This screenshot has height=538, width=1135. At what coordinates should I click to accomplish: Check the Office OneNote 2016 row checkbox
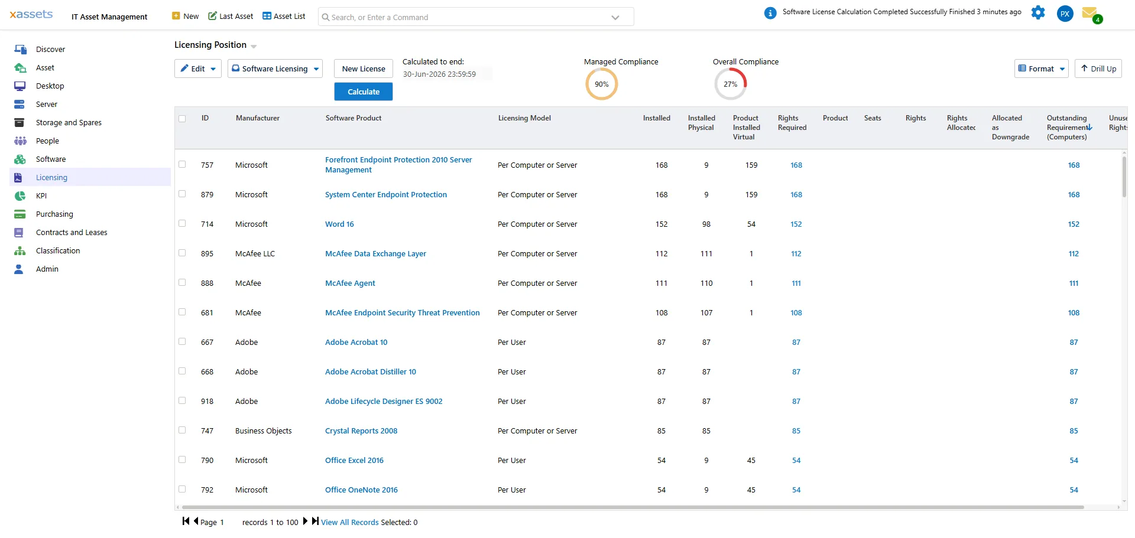182,490
